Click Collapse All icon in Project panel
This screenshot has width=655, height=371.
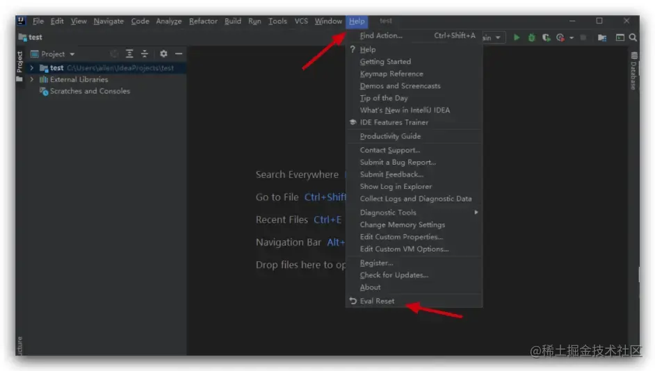[x=145, y=53]
